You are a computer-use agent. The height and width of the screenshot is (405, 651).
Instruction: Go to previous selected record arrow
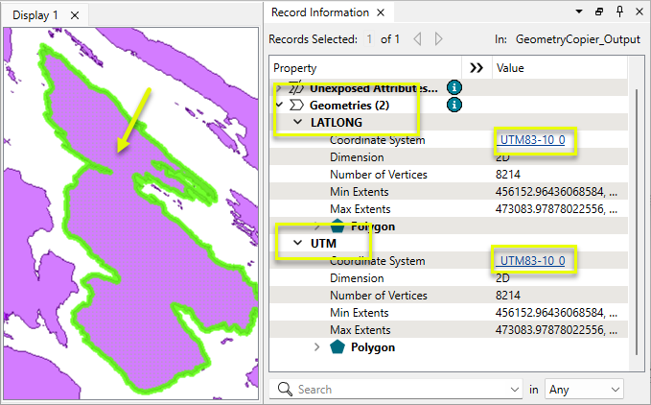(417, 39)
